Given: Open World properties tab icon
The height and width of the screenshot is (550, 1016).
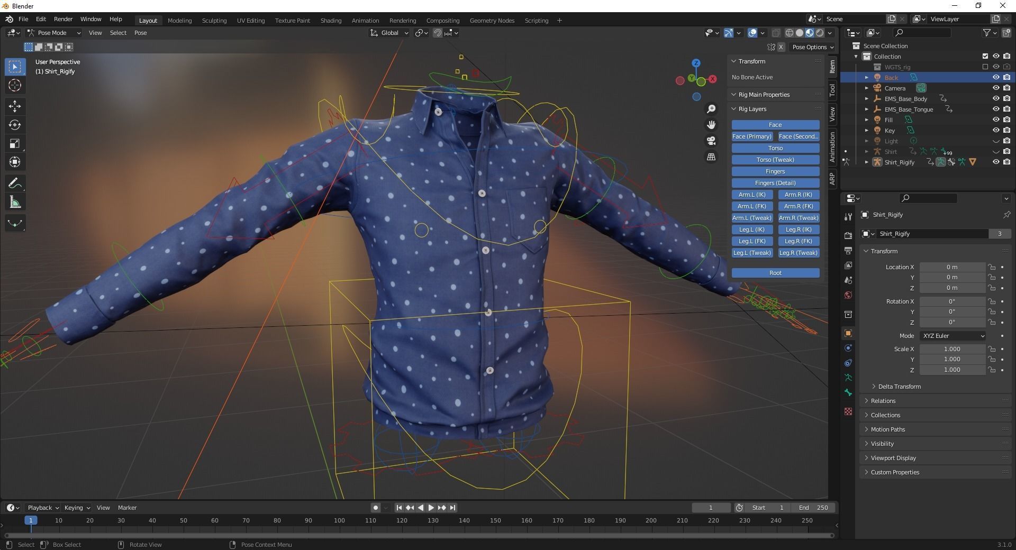Looking at the screenshot, I should pos(848,295).
